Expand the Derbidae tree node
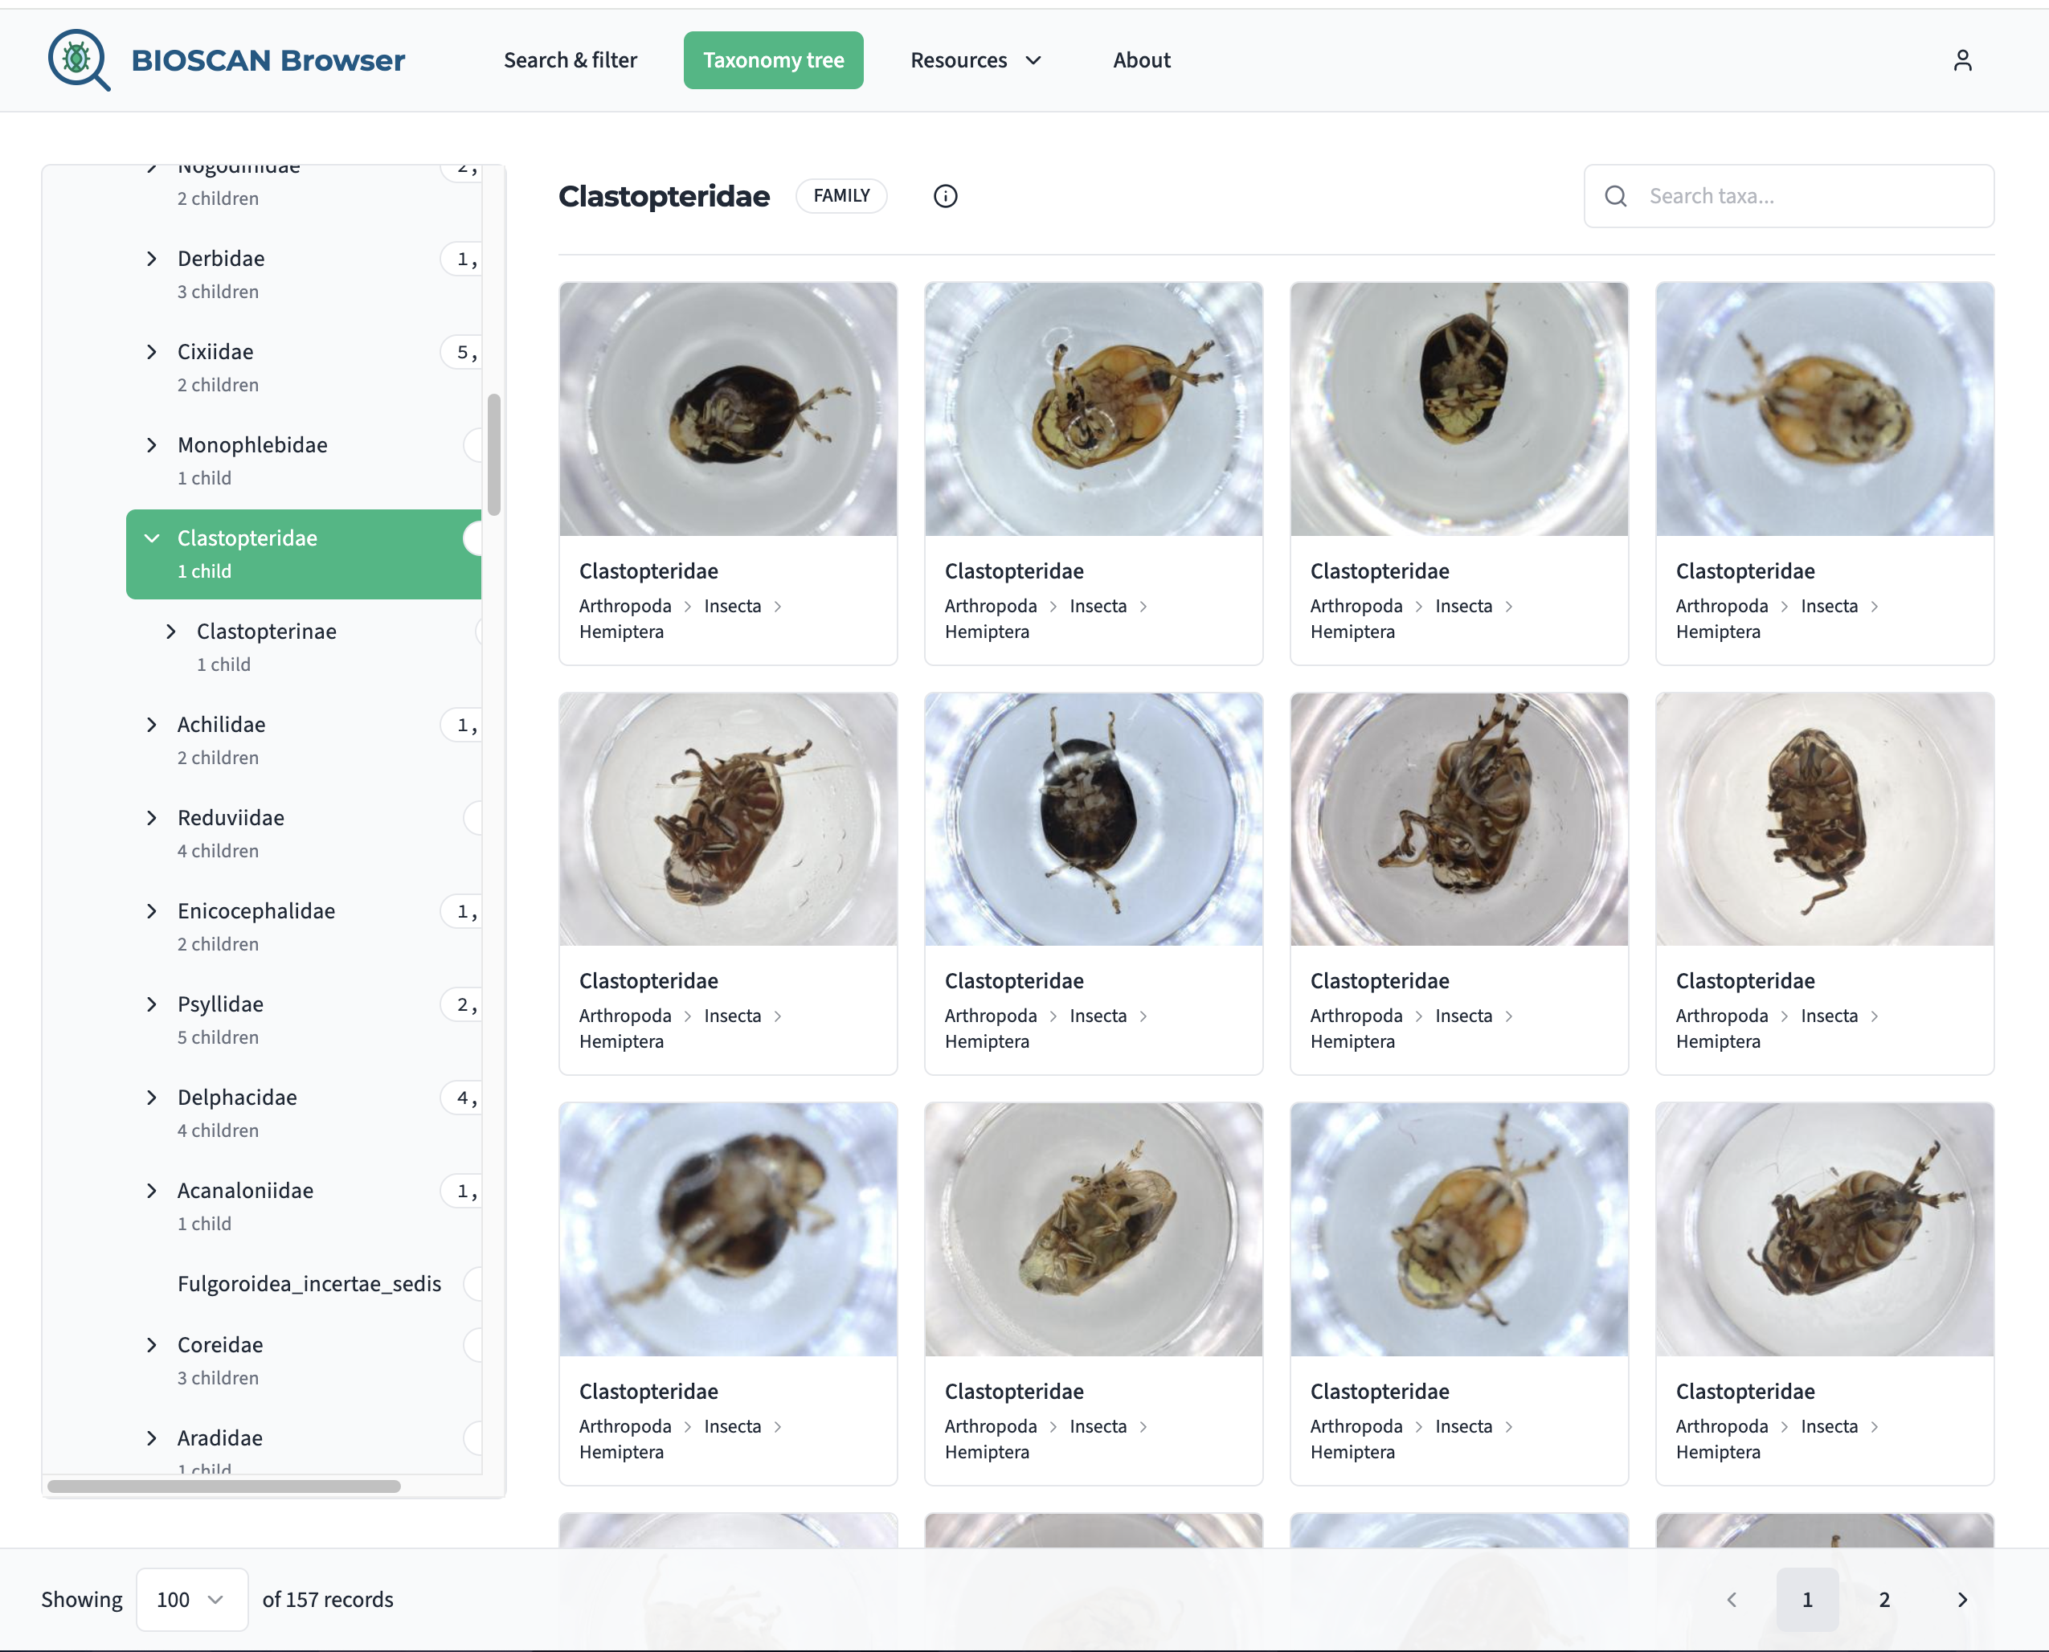 click(151, 258)
